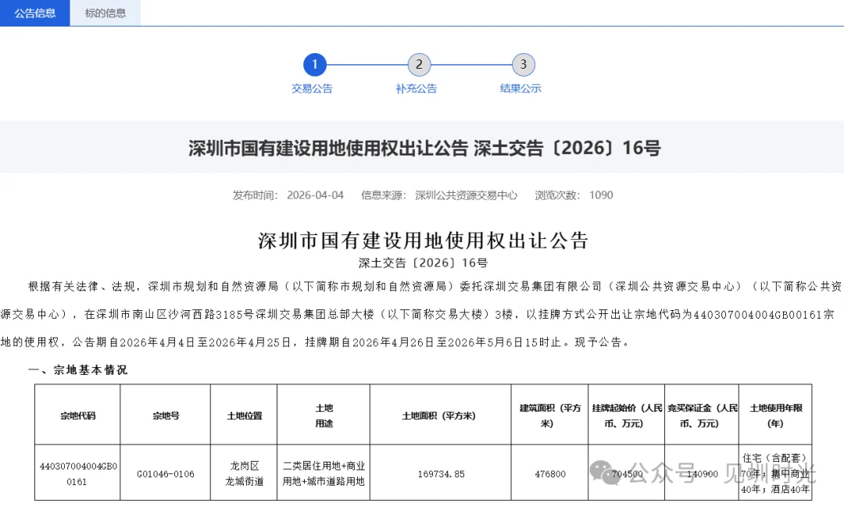
Task: Click the 土地面积（平方米） column header
Action: click(x=439, y=416)
